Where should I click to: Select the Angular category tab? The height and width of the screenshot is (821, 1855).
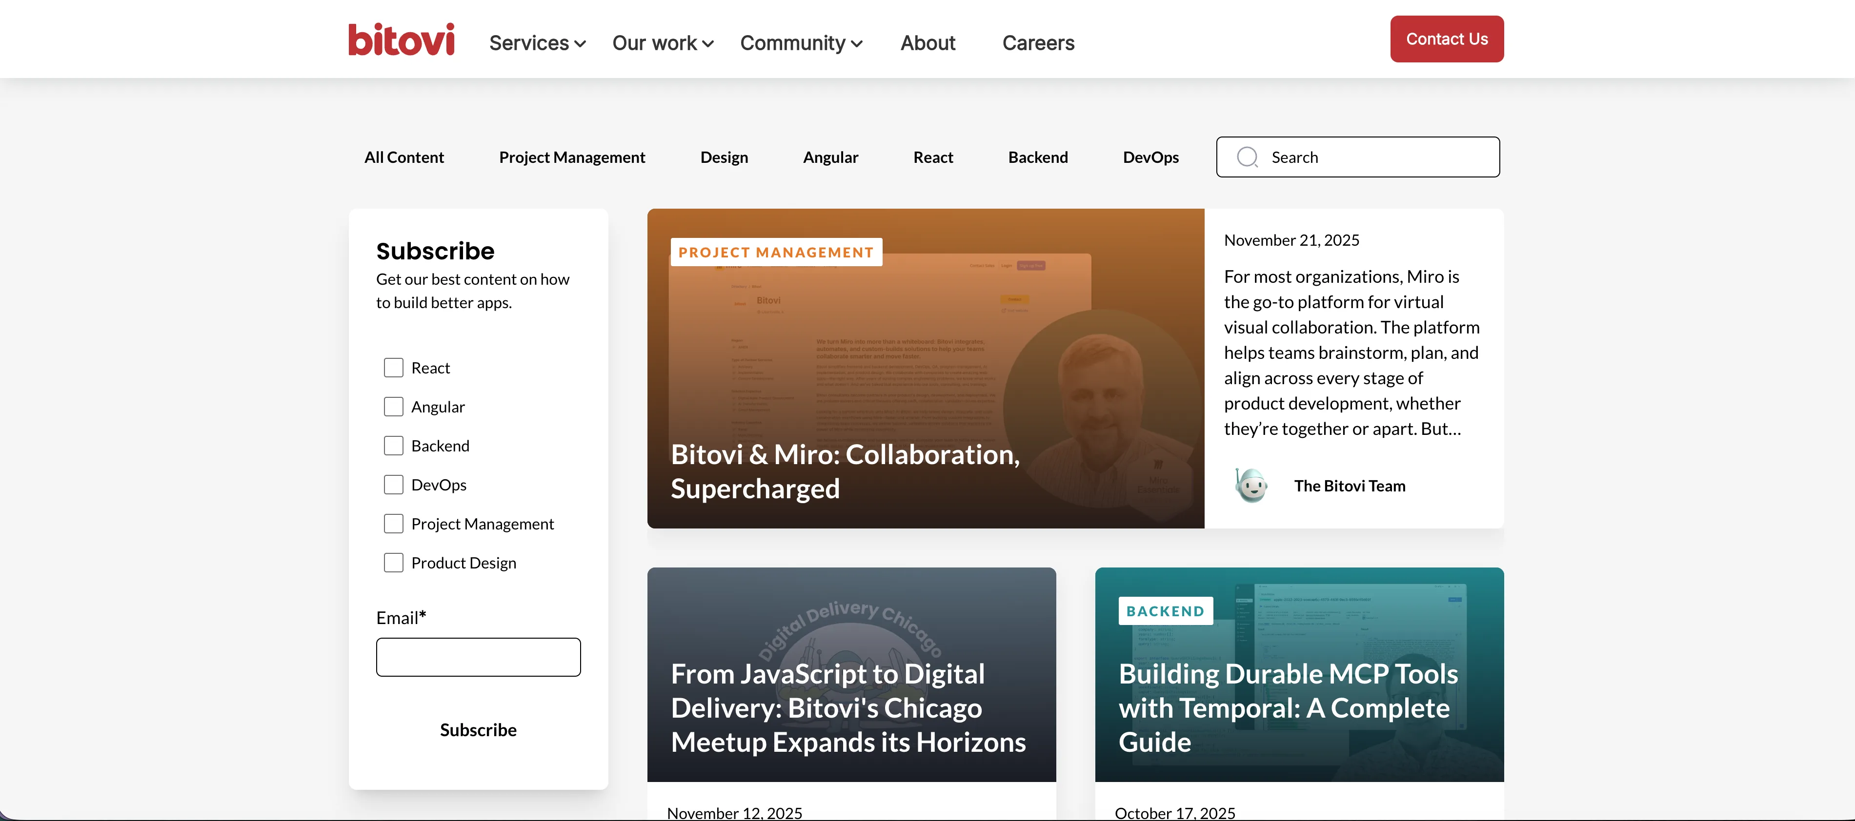click(x=830, y=157)
